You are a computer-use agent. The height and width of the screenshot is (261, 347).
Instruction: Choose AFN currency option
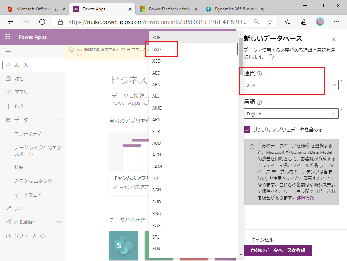193,84
